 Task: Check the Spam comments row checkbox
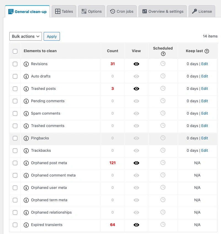click(15, 114)
